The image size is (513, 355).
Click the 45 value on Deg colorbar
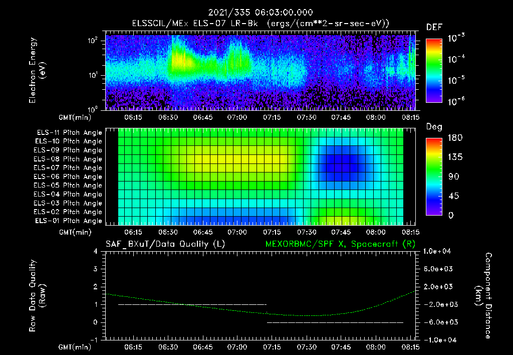click(453, 196)
